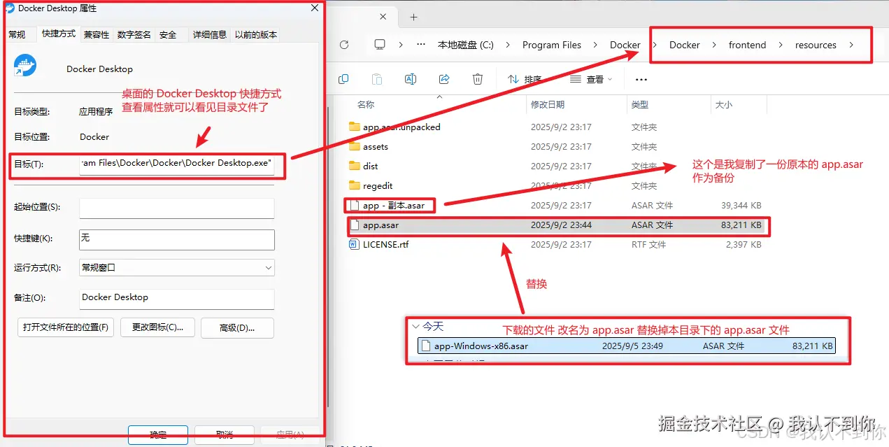Image resolution: width=889 pixels, height=447 pixels.
Task: Select the assets folder icon
Action: (x=355, y=147)
